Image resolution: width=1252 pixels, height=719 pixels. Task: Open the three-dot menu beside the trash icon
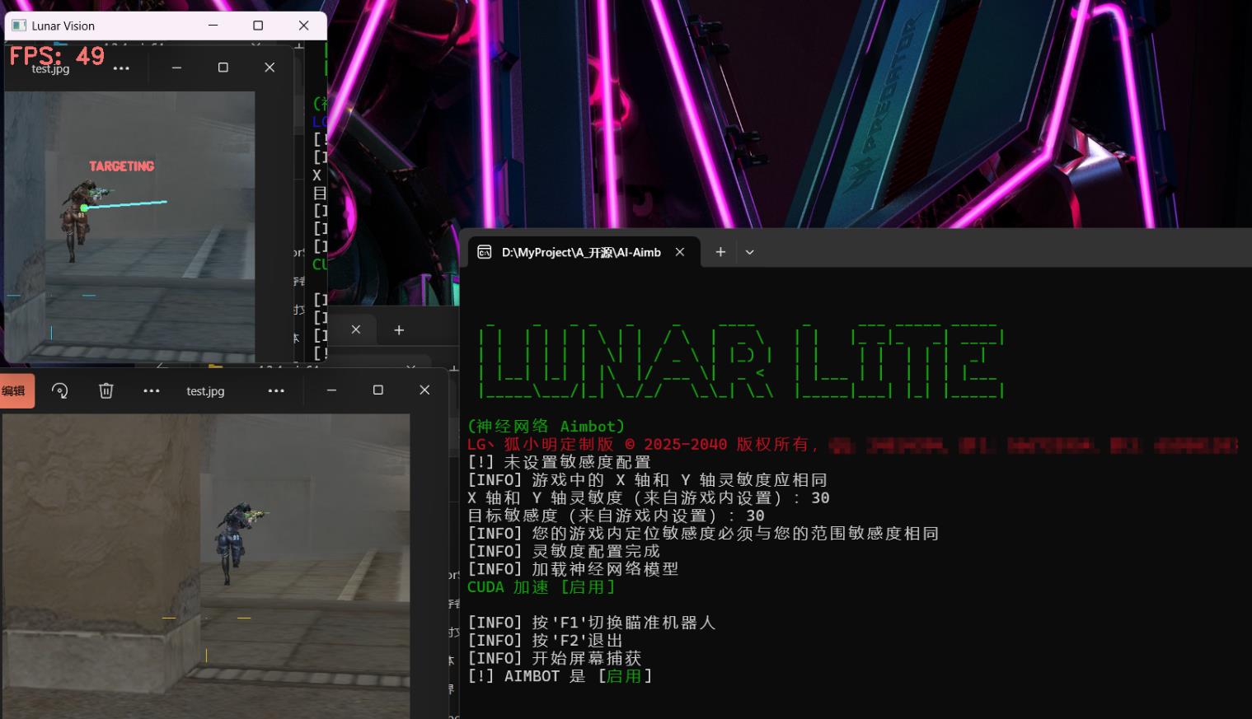pyautogui.click(x=152, y=390)
